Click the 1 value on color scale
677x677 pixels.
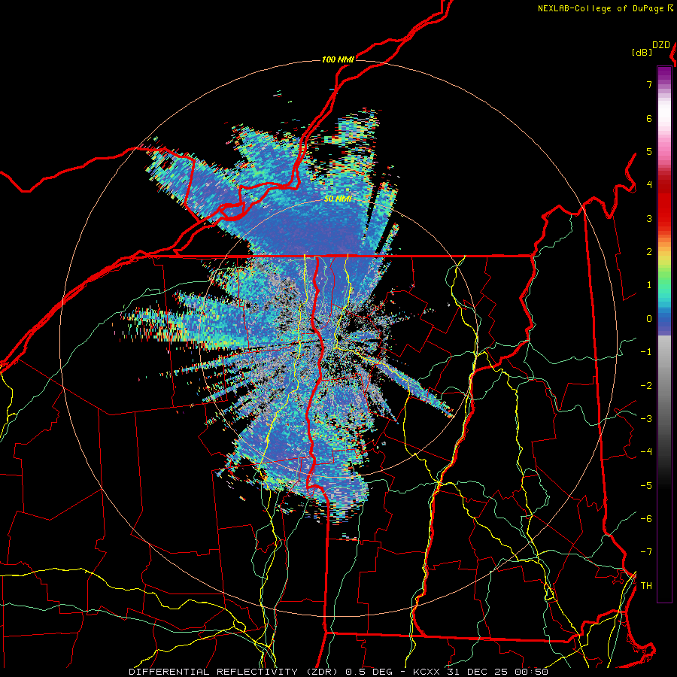649,285
